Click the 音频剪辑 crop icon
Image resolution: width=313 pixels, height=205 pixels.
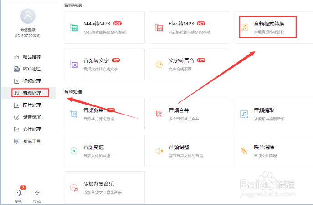coord(74,114)
